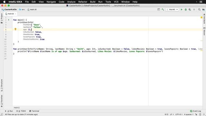Open the Structure tool window side tab
Image resolution: width=206 pixels, height=116 pixels.
pos(2,85)
